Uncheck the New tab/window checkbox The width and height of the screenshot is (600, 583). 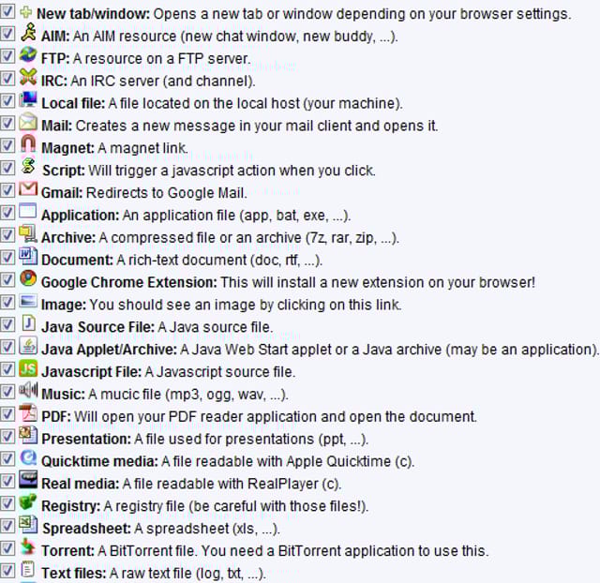point(7,11)
